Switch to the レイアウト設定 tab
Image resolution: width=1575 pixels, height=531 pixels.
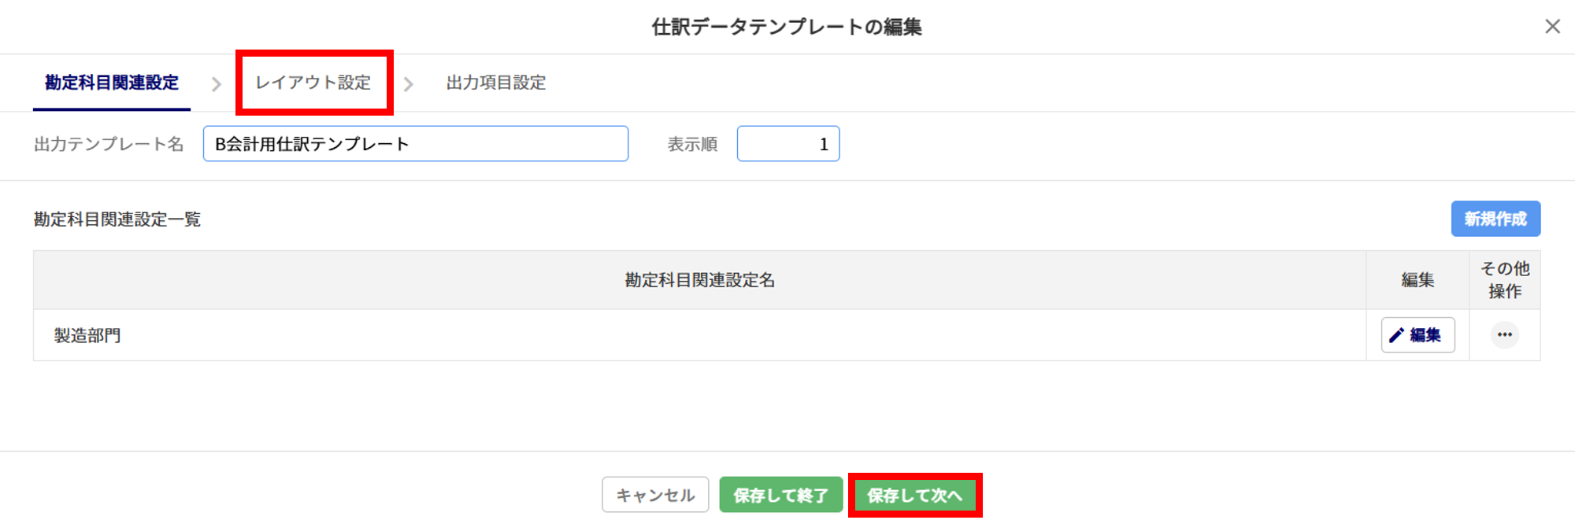coord(313,83)
